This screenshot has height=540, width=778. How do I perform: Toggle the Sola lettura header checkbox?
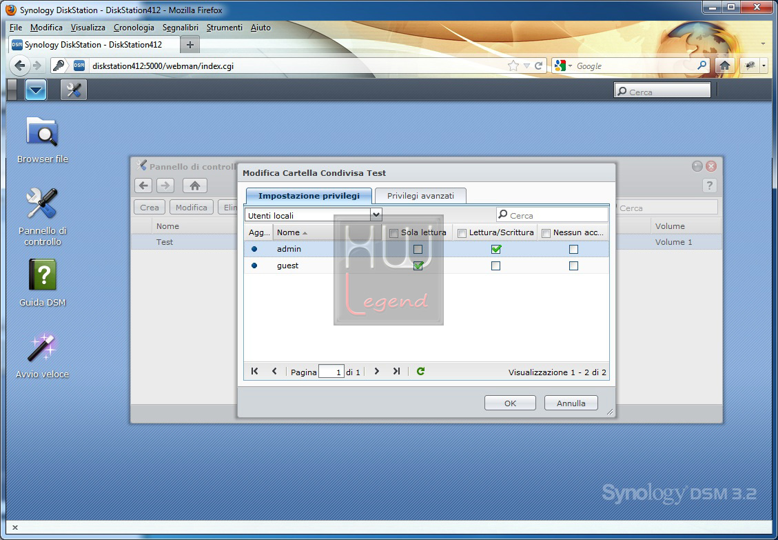coord(393,233)
